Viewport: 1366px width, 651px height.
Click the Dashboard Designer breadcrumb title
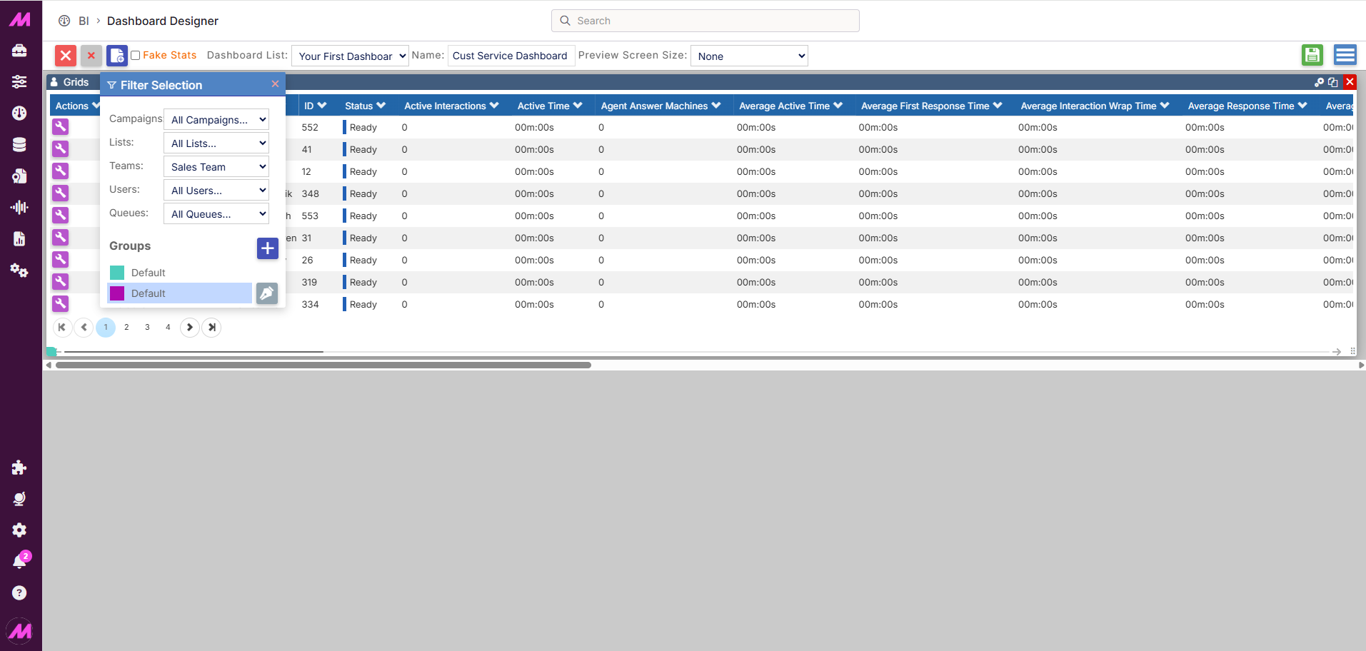[163, 21]
